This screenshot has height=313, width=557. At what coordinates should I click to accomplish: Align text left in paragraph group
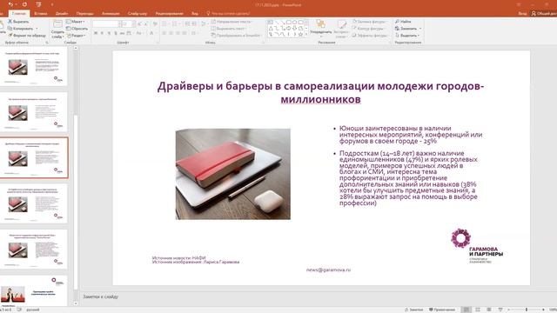[164, 33]
